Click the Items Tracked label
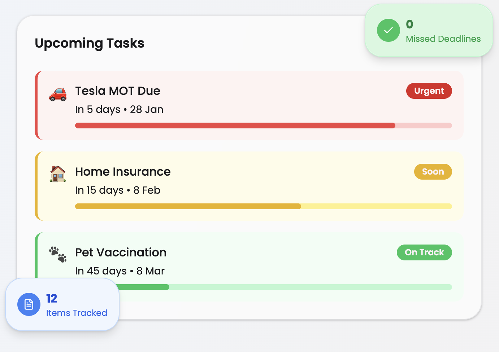Image resolution: width=499 pixels, height=352 pixels. point(77,313)
